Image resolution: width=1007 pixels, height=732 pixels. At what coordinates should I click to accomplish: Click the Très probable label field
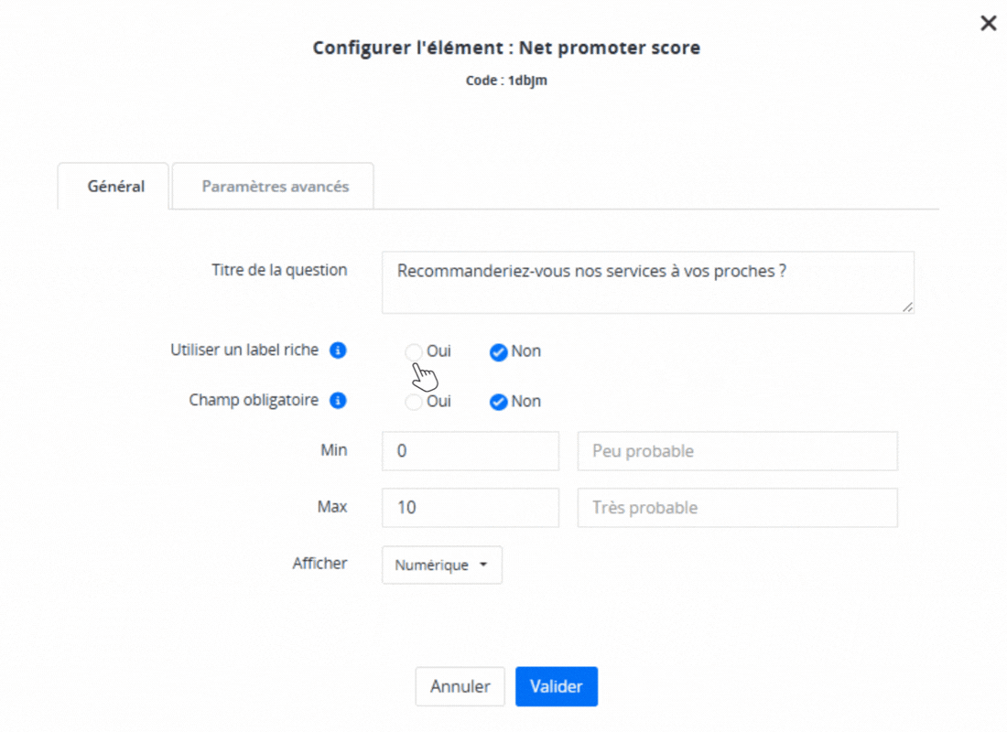click(737, 508)
